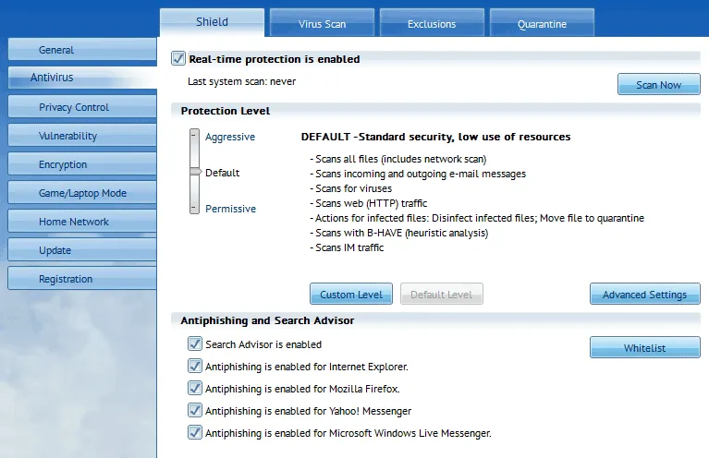The height and width of the screenshot is (458, 709).
Task: Uncheck Antiphishing for Yahoo! Messenger
Action: click(195, 410)
